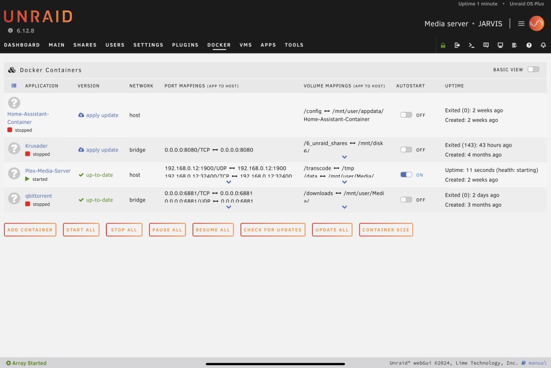Open the Tools tab
Screen dimensions: 551x368
pyautogui.click(x=294, y=45)
